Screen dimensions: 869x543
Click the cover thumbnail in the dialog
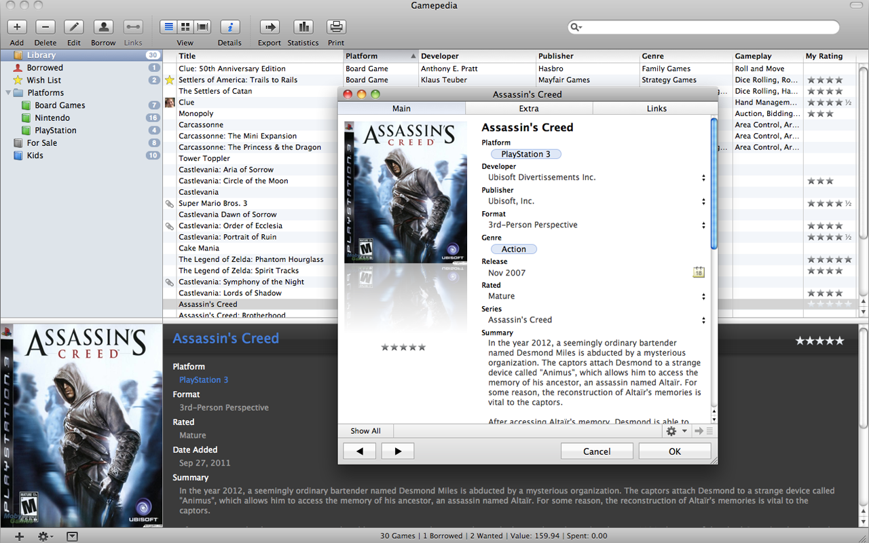[405, 192]
